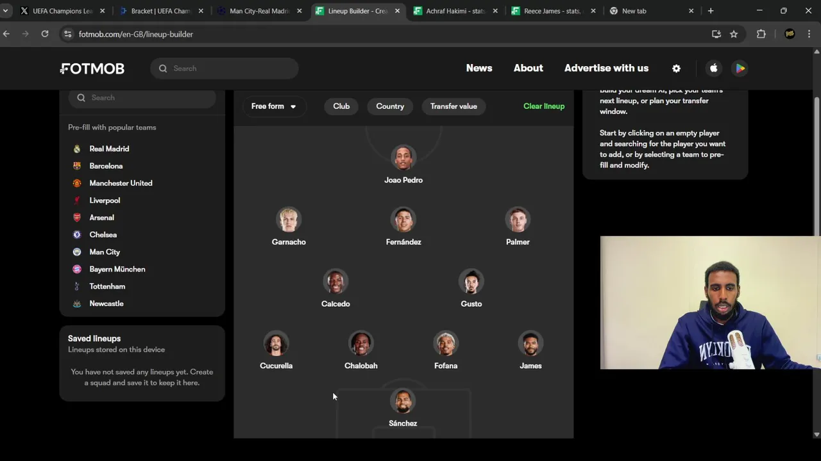Click the Tottenham club crest
The height and width of the screenshot is (461, 821).
(x=77, y=286)
